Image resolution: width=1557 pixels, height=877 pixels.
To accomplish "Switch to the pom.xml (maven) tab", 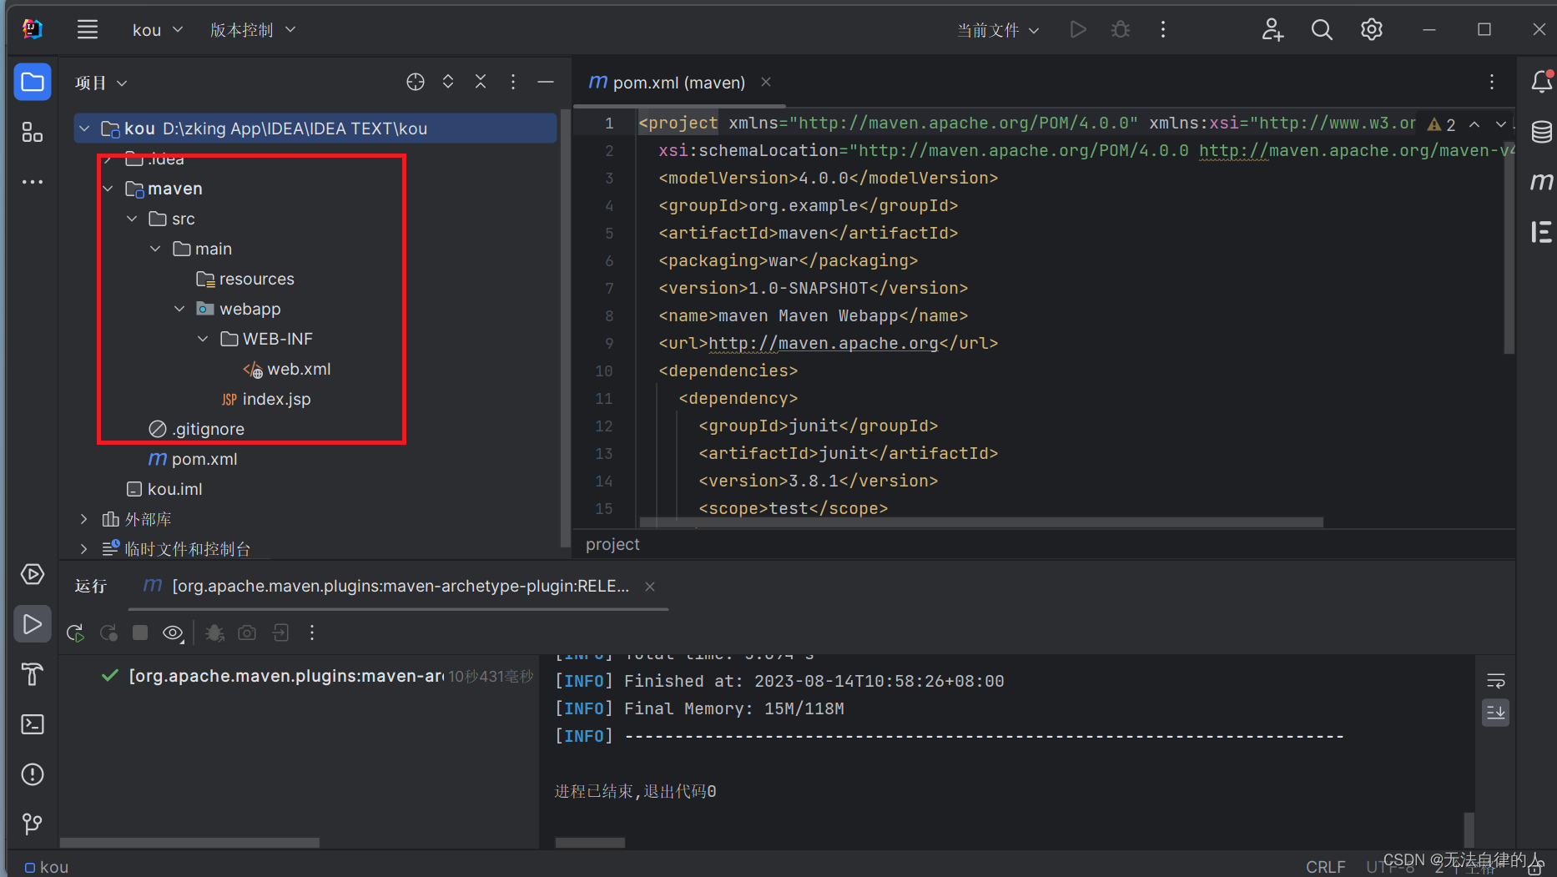I will coord(678,83).
